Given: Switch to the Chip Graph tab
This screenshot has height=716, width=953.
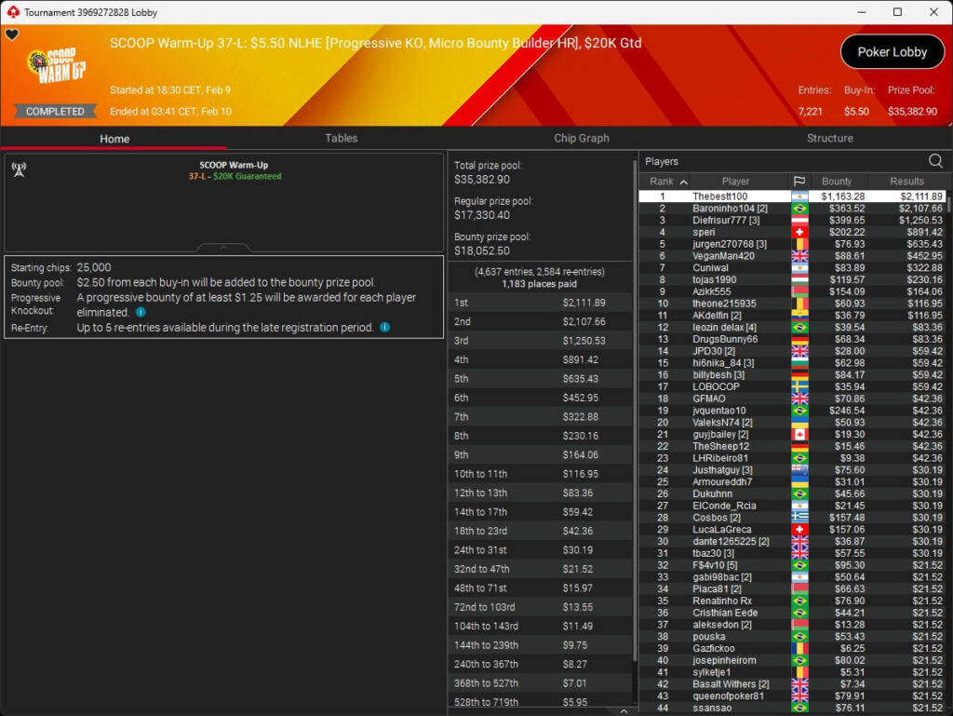Looking at the screenshot, I should click(582, 138).
